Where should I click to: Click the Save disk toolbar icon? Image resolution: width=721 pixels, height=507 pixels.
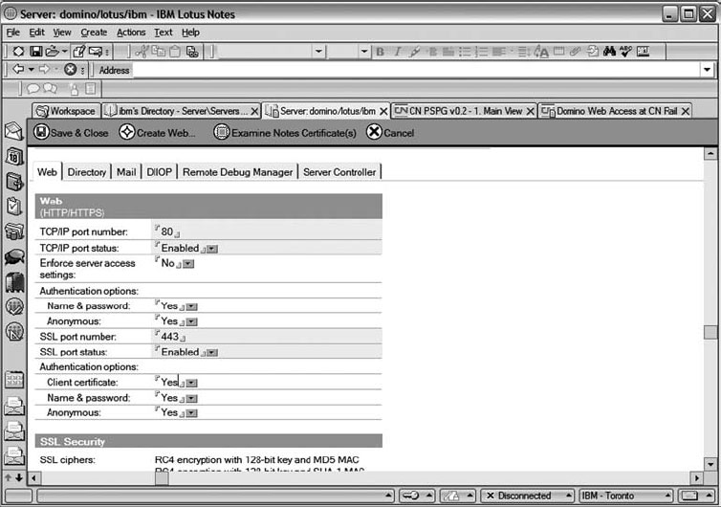(36, 52)
